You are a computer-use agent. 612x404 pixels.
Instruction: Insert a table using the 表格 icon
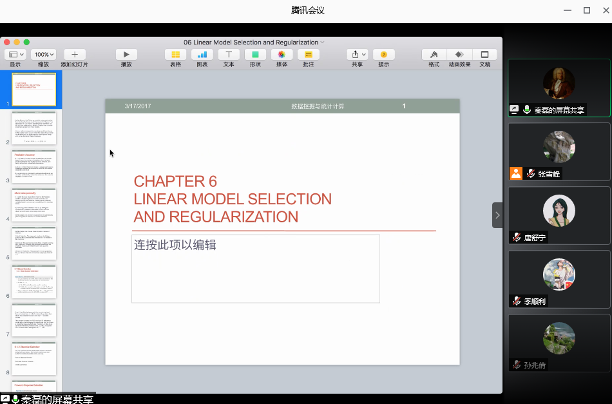[176, 55]
